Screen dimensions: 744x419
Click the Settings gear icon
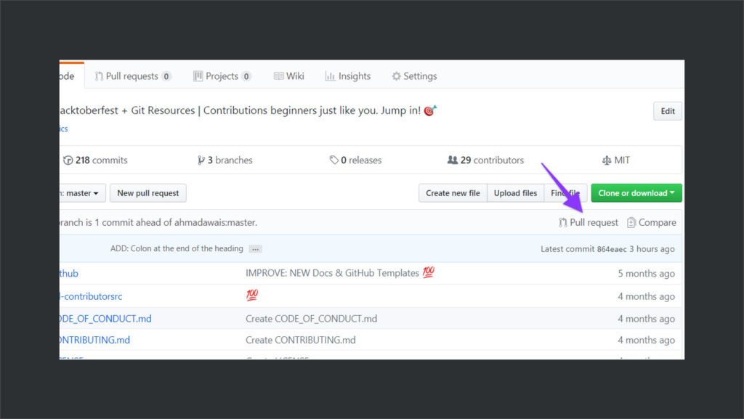pyautogui.click(x=396, y=76)
